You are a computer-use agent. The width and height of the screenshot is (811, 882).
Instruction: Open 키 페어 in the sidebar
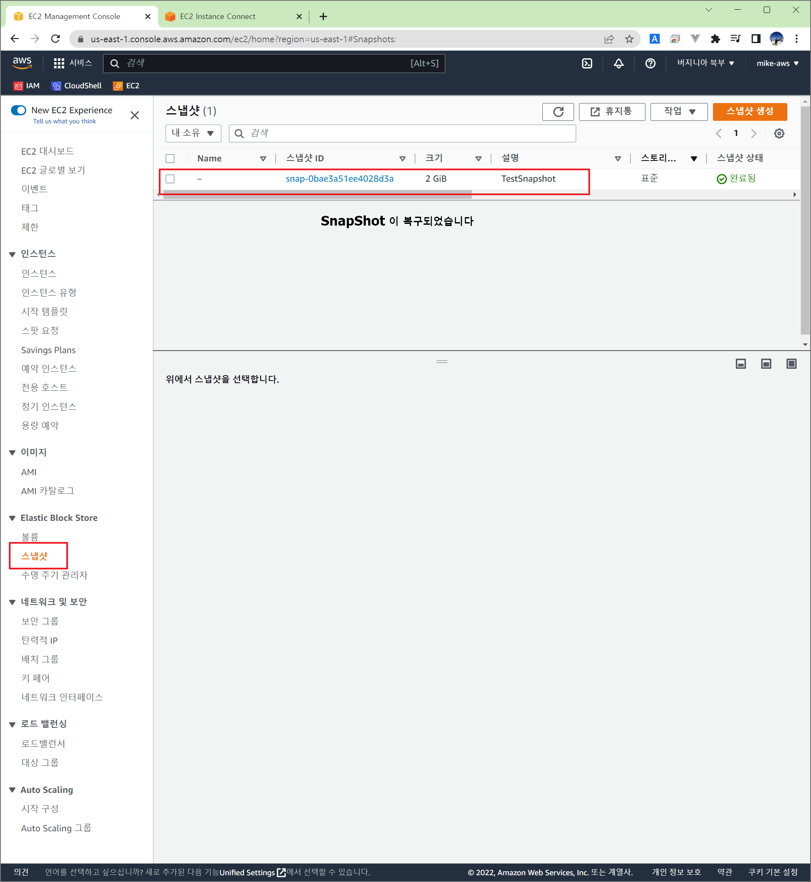click(x=35, y=678)
